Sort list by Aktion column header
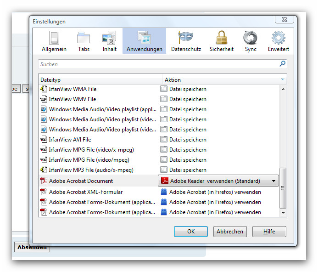Viewport: 318px width, 272px height. (220, 80)
